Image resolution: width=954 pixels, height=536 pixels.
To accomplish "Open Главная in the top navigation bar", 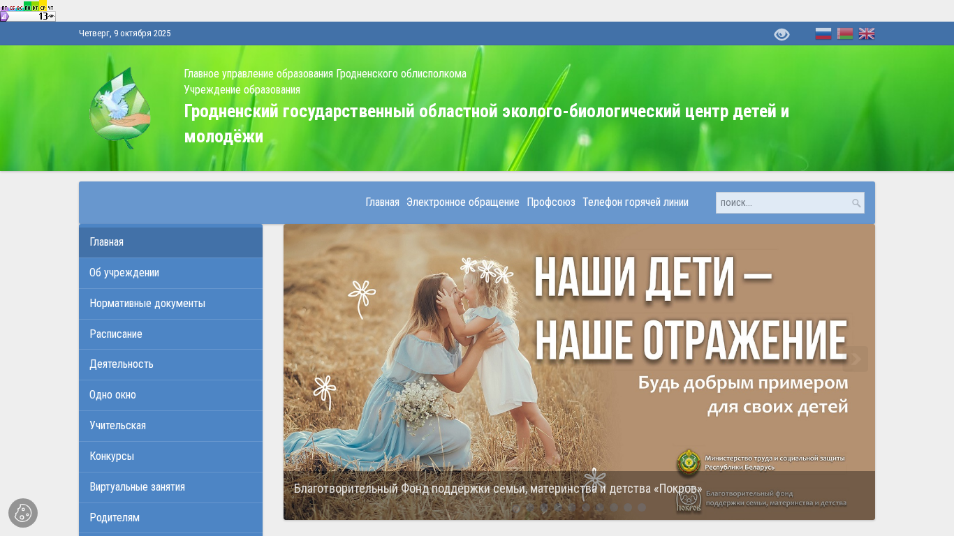I will pyautogui.click(x=383, y=202).
